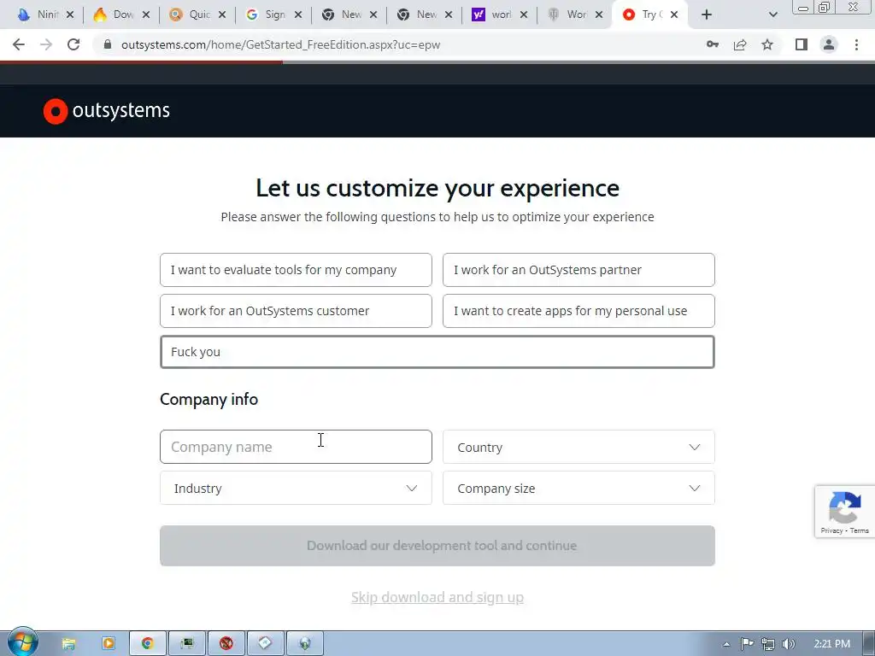Open the tab search chevron
875x656 pixels.
(772, 15)
